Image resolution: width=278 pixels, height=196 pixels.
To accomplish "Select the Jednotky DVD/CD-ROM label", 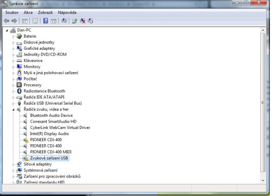I will [x=45, y=54].
